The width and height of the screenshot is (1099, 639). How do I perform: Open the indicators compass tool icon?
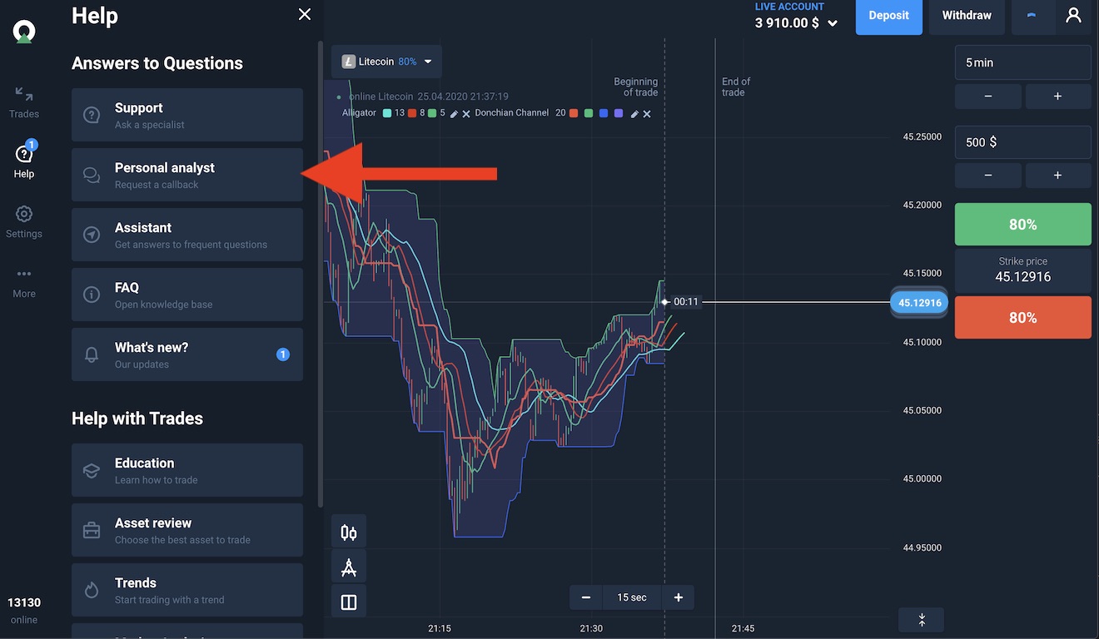[349, 567]
